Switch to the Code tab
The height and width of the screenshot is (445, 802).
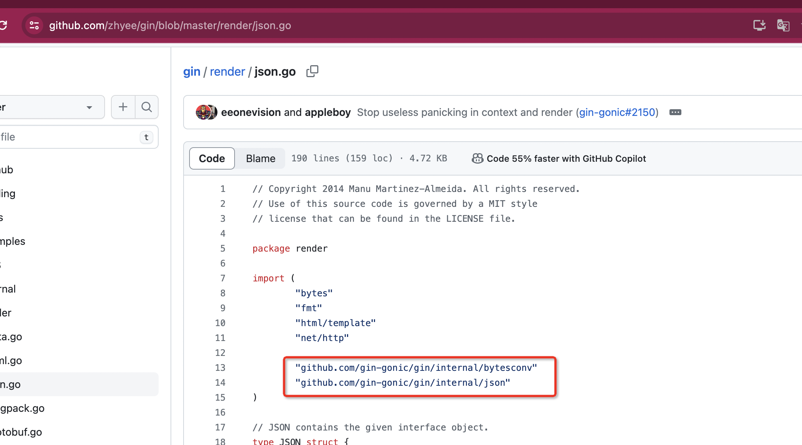pyautogui.click(x=212, y=158)
